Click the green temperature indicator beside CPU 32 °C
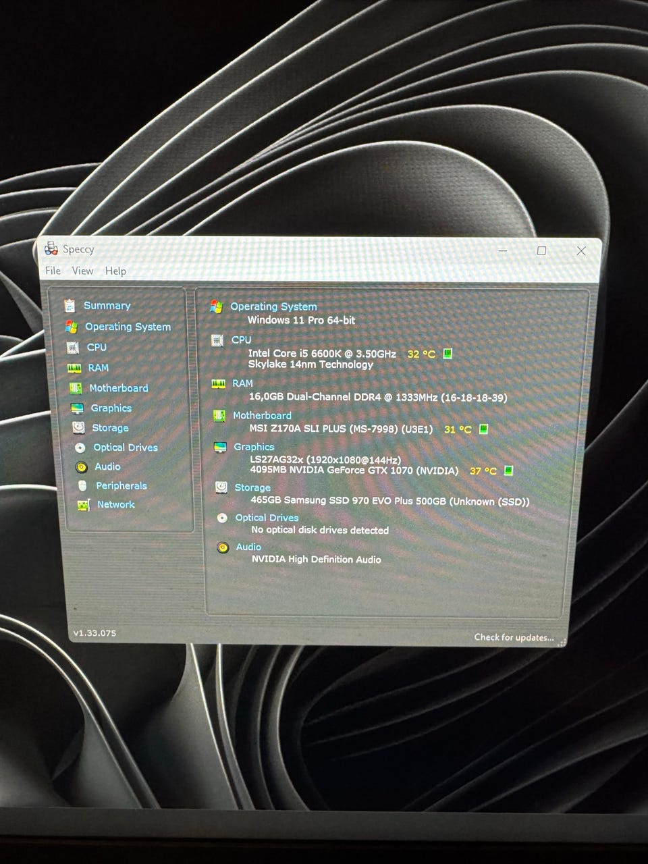This screenshot has width=648, height=864. (x=447, y=354)
